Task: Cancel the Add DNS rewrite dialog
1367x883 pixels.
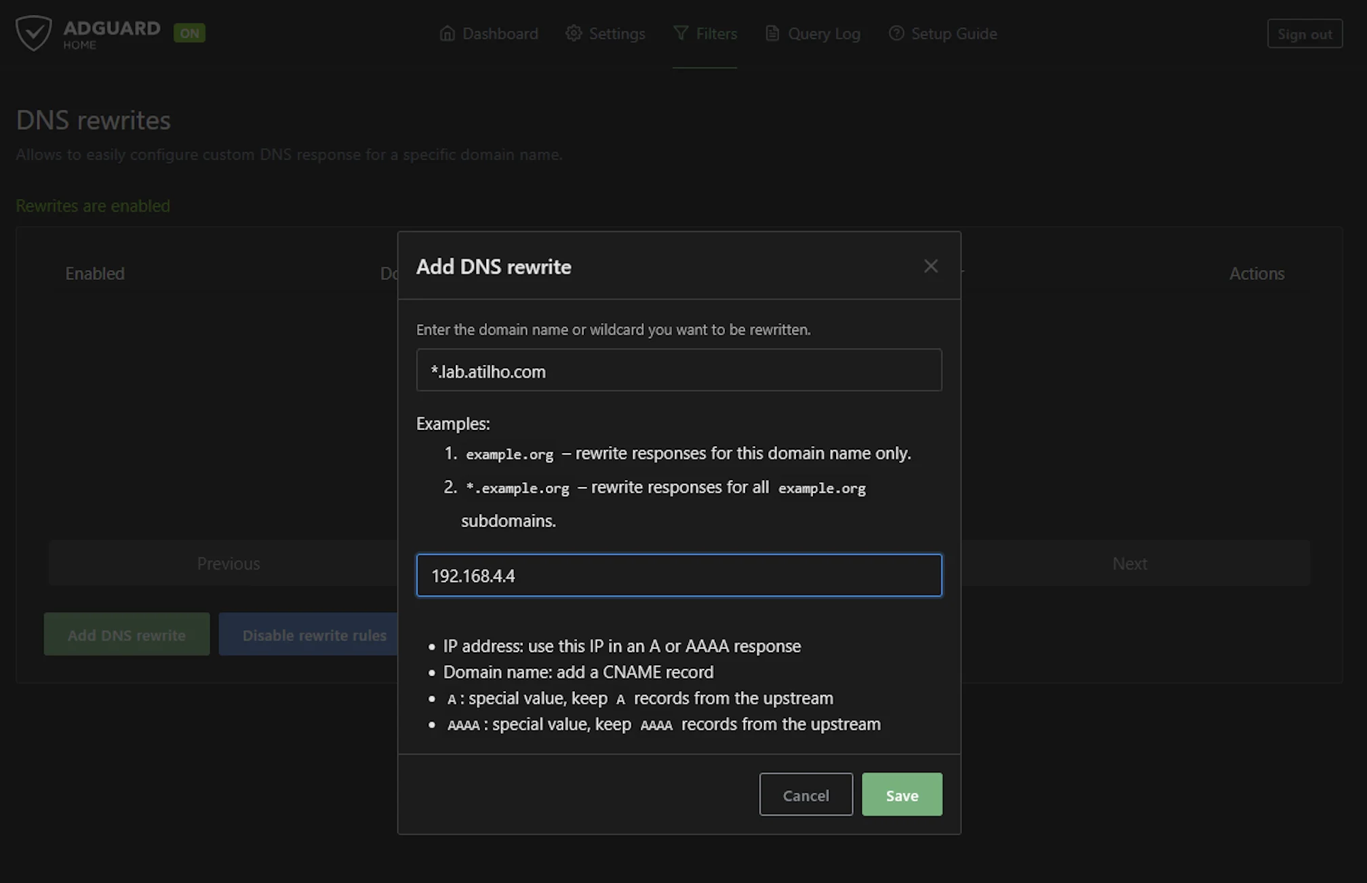Action: pyautogui.click(x=806, y=795)
